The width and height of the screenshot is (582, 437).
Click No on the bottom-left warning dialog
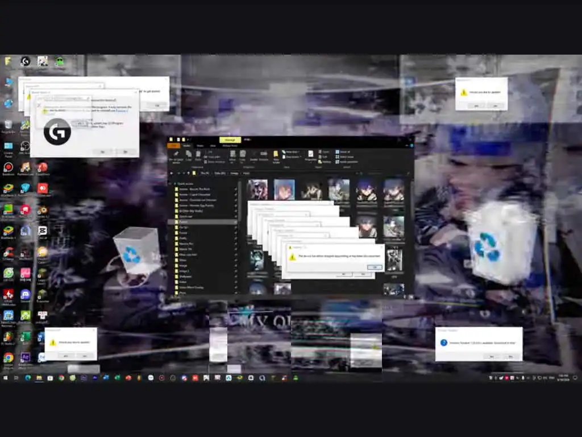click(x=85, y=356)
